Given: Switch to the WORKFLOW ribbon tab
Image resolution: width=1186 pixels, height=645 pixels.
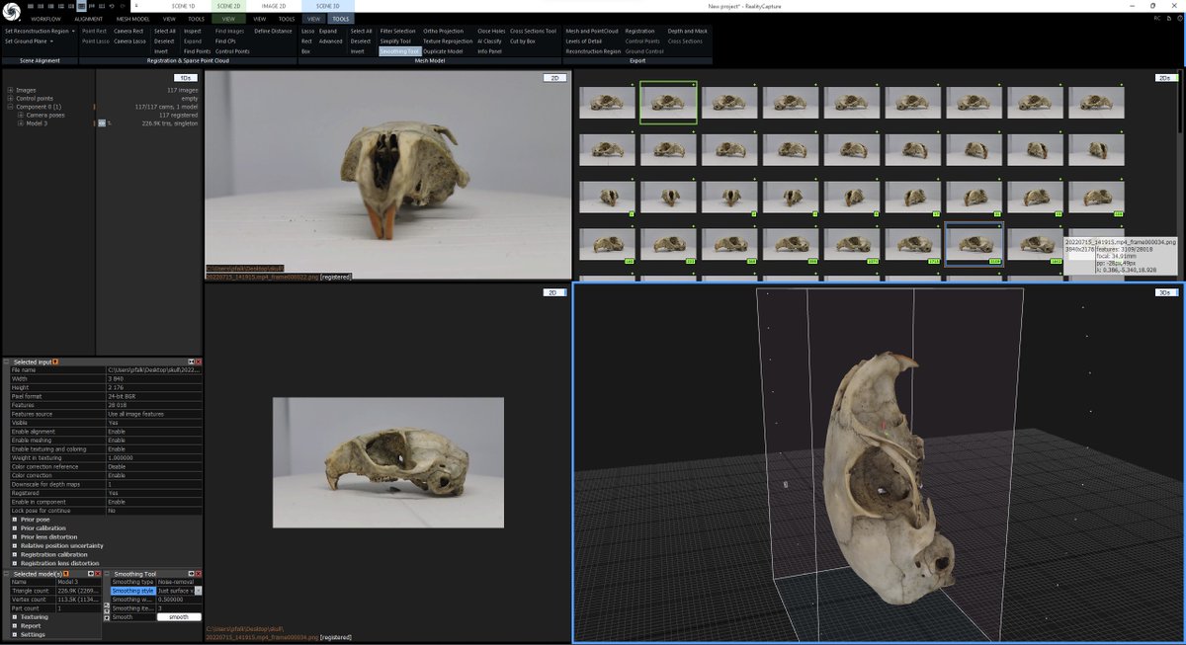Looking at the screenshot, I should coord(46,19).
